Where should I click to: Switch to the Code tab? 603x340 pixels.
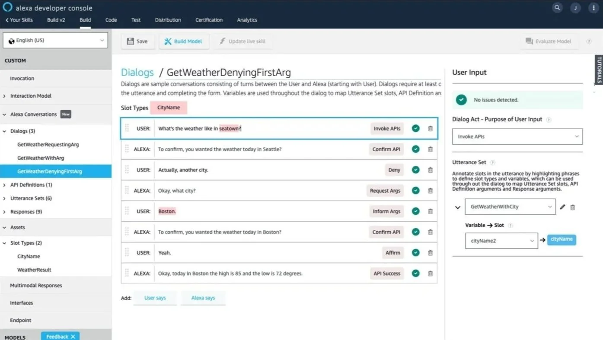(x=111, y=20)
